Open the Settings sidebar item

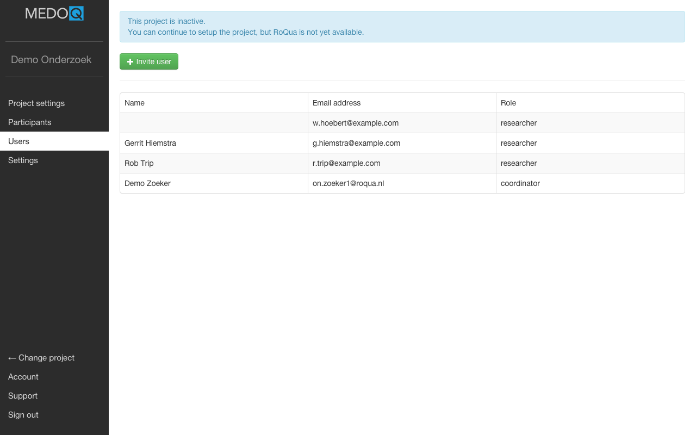click(23, 160)
